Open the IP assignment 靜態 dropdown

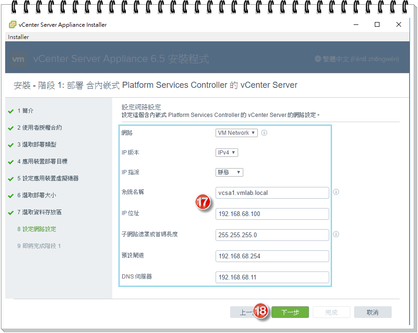coord(229,172)
